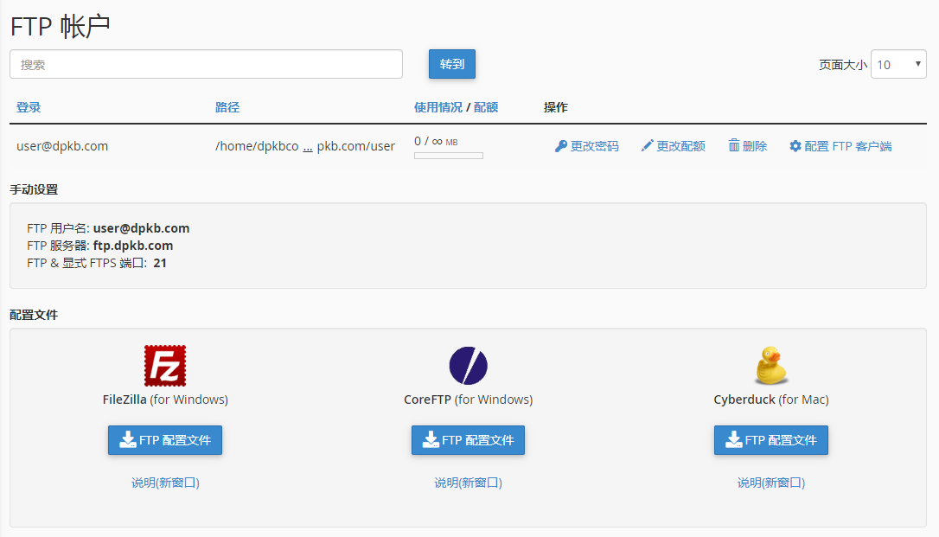Click inside the 搜索 input field
Image resolution: width=939 pixels, height=537 pixels.
point(205,63)
